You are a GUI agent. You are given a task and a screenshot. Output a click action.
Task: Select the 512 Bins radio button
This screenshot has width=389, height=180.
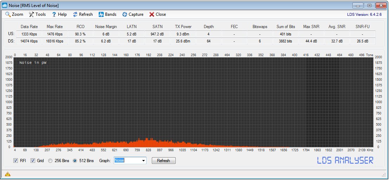click(x=75, y=161)
